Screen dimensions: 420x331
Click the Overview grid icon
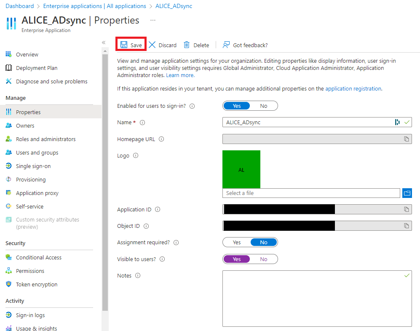point(8,54)
